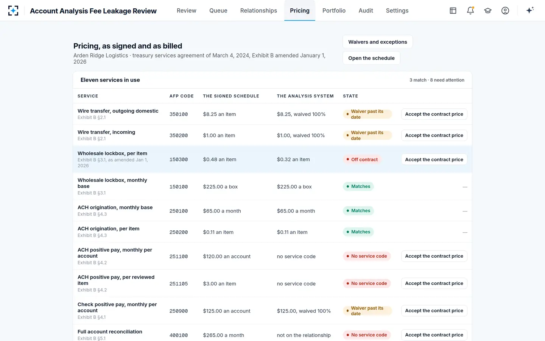Open the sparkle assistant icon
The image size is (545, 341).
[530, 11]
